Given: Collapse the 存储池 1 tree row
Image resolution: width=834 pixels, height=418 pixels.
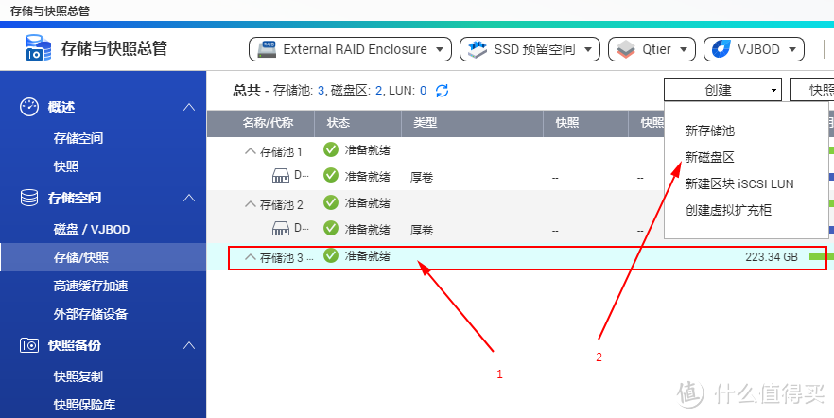Looking at the screenshot, I should pyautogui.click(x=250, y=151).
